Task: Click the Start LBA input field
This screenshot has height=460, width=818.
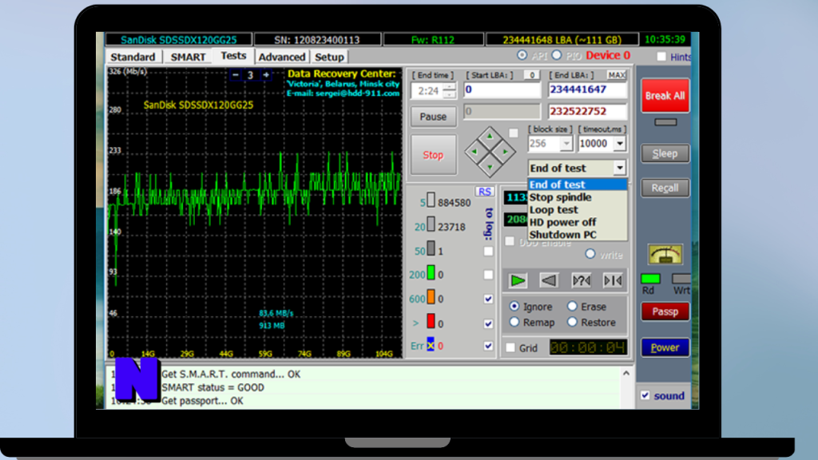Action: coord(502,89)
